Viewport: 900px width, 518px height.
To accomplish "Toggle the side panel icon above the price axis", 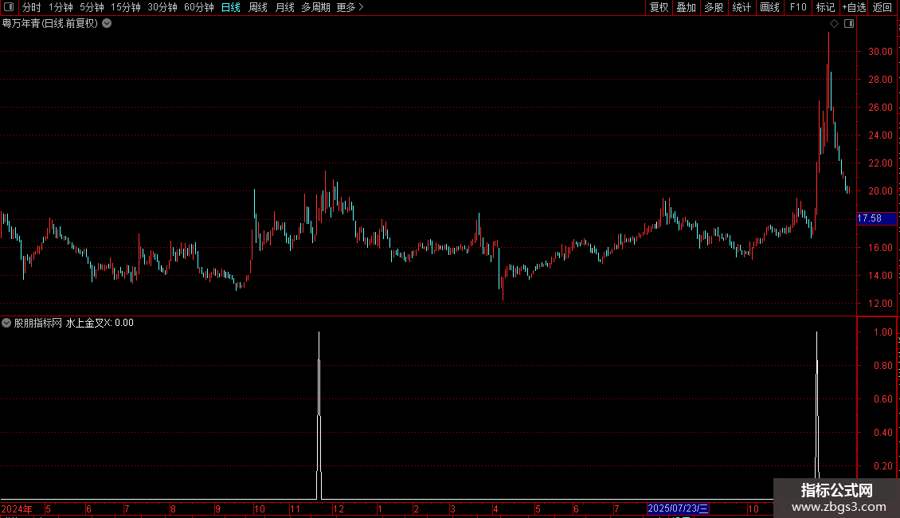I will (849, 24).
